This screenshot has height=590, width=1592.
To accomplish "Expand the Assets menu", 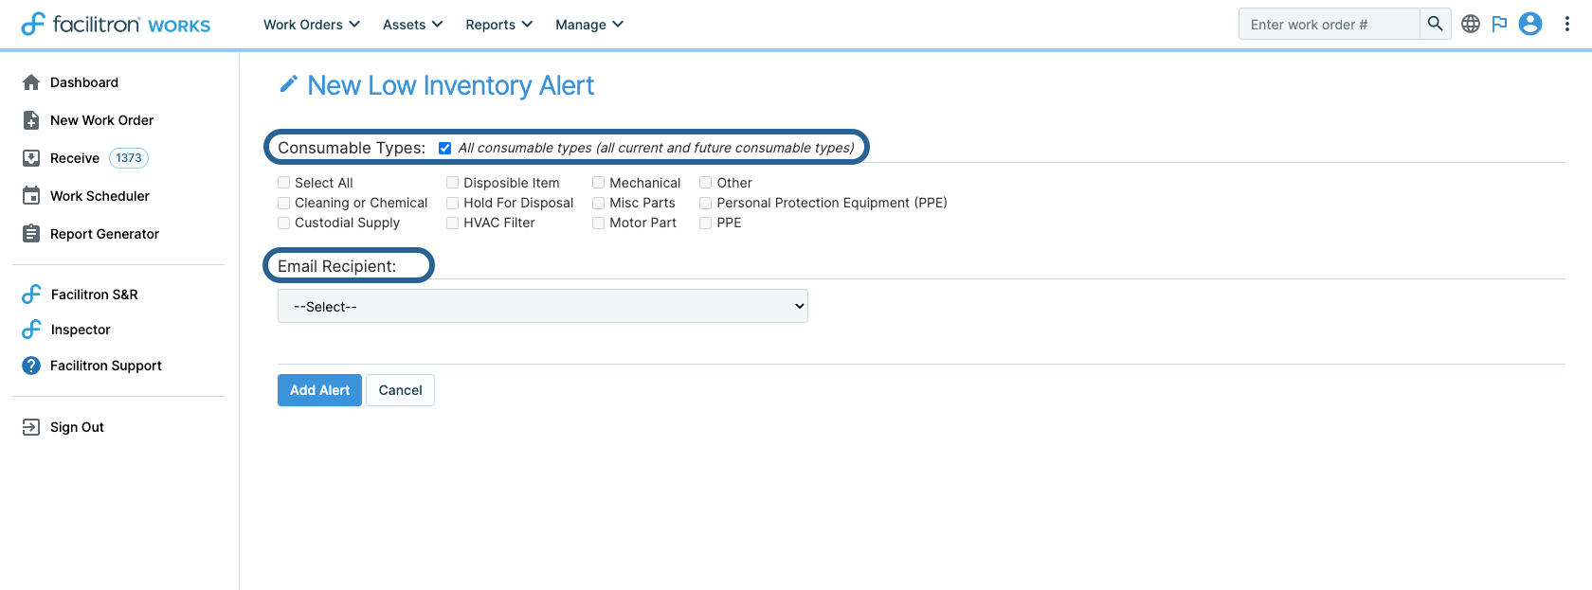I will (x=413, y=25).
